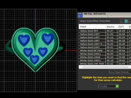
Task: Select the White Gold:10KX1 row
Action: click(x=105, y=54)
